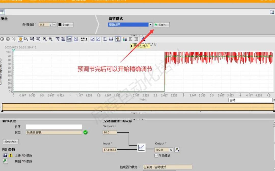Click the go to PID parameters arrow icon
Image resolution: width=275 pixels, height=171 pixels.
tap(5, 161)
